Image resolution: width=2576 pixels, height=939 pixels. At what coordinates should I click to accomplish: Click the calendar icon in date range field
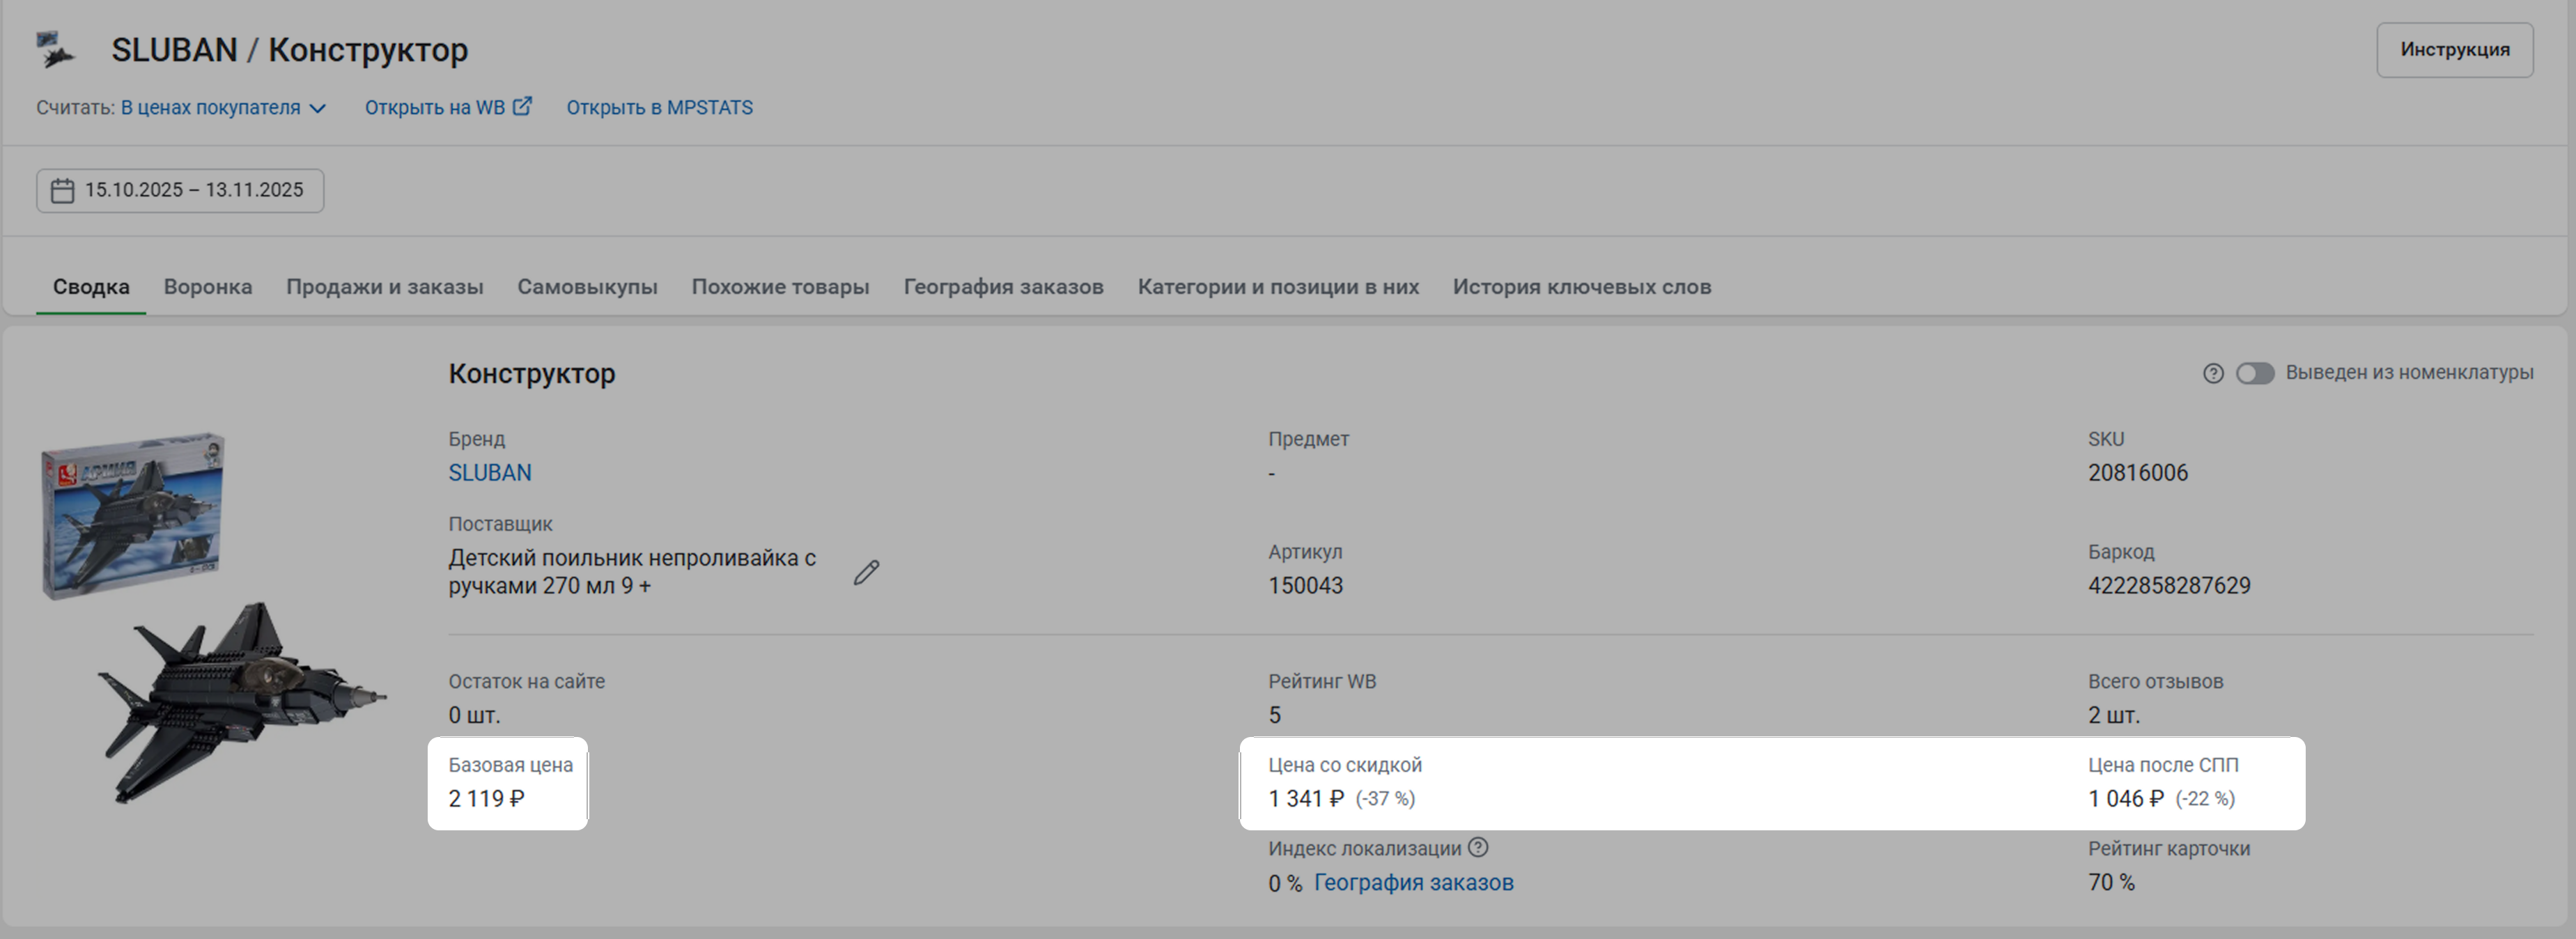pyautogui.click(x=62, y=191)
